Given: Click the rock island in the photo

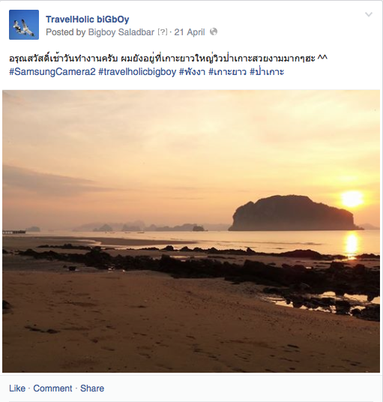Looking at the screenshot, I should coord(295,213).
